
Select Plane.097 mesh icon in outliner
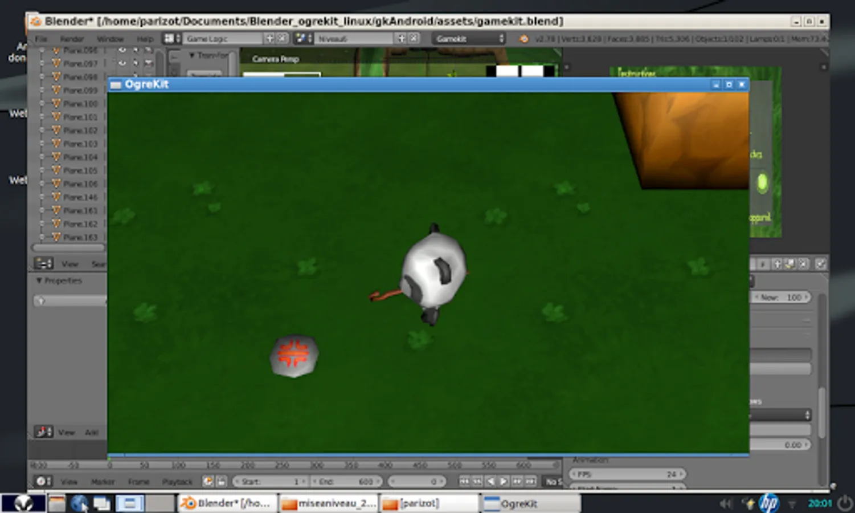[56, 63]
